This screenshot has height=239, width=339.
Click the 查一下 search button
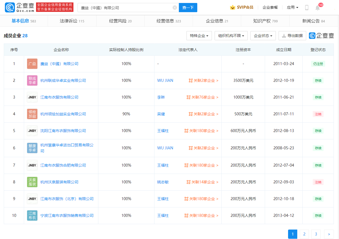(x=188, y=8)
